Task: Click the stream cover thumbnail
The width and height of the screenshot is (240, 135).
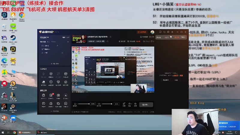Action: tap(79, 39)
